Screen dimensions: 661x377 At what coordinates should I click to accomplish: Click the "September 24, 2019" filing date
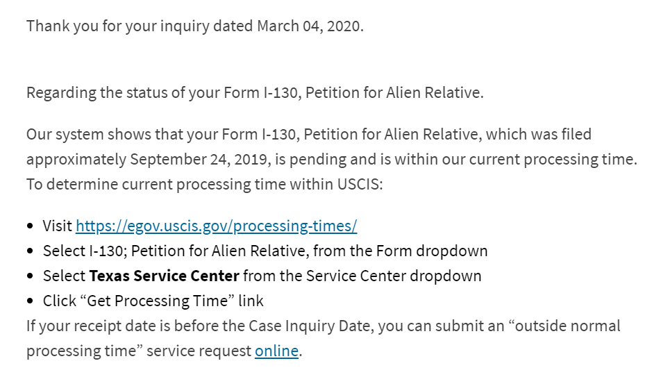pyautogui.click(x=200, y=160)
